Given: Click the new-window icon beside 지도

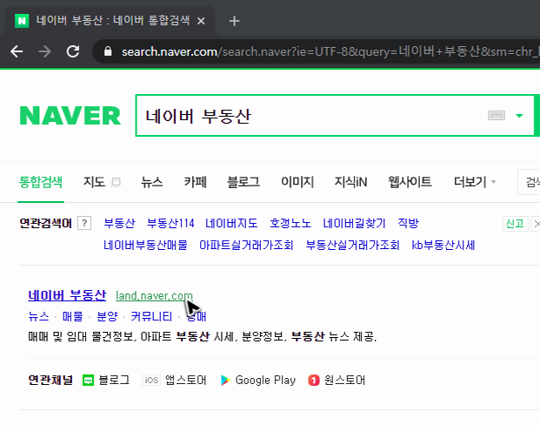Looking at the screenshot, I should (116, 182).
